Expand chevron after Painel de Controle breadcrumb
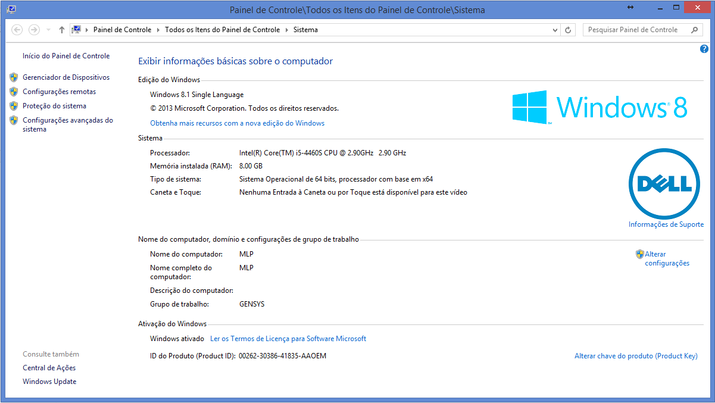This screenshot has width=715, height=403. coord(158,30)
